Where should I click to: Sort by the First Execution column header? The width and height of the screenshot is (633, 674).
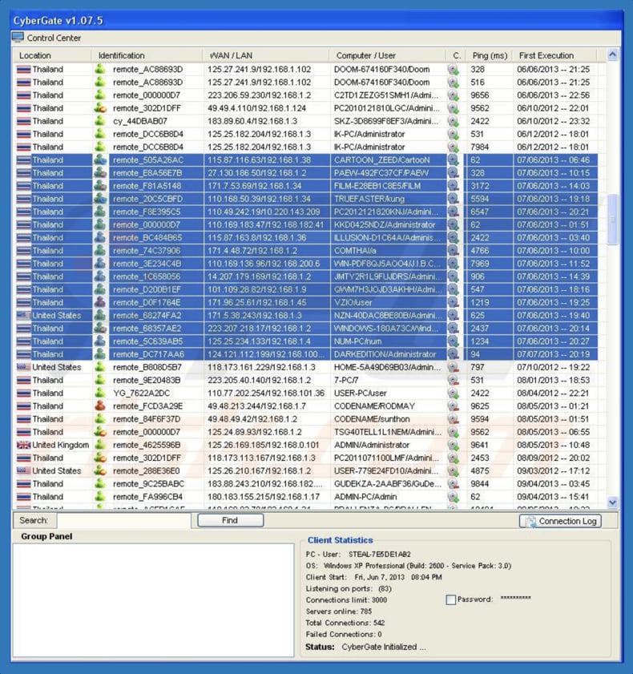[x=554, y=55]
